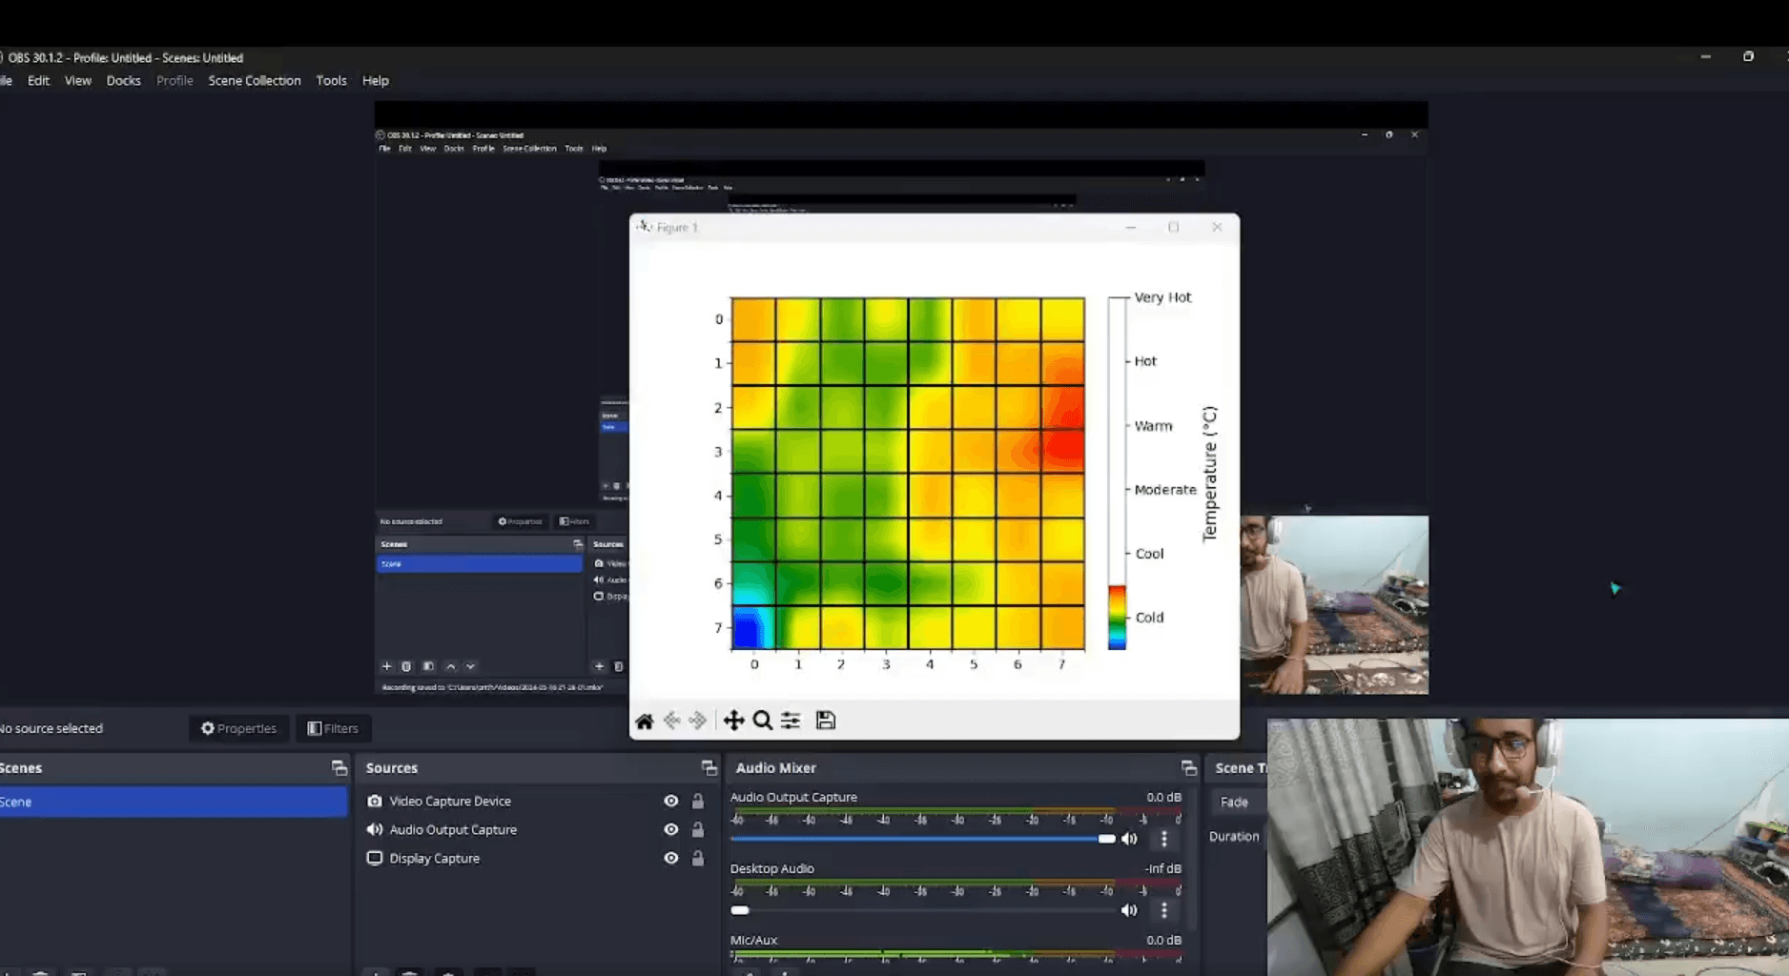Screen dimensions: 1789x976
Task: Select the Display Capture source item
Action: click(x=434, y=859)
